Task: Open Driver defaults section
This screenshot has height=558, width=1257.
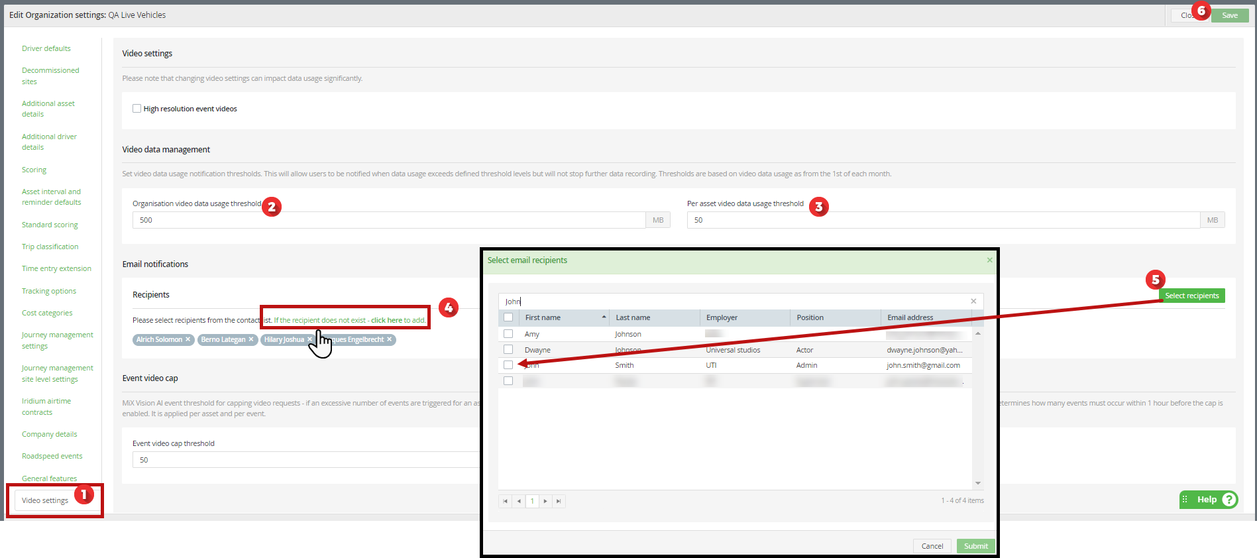Action: [46, 48]
